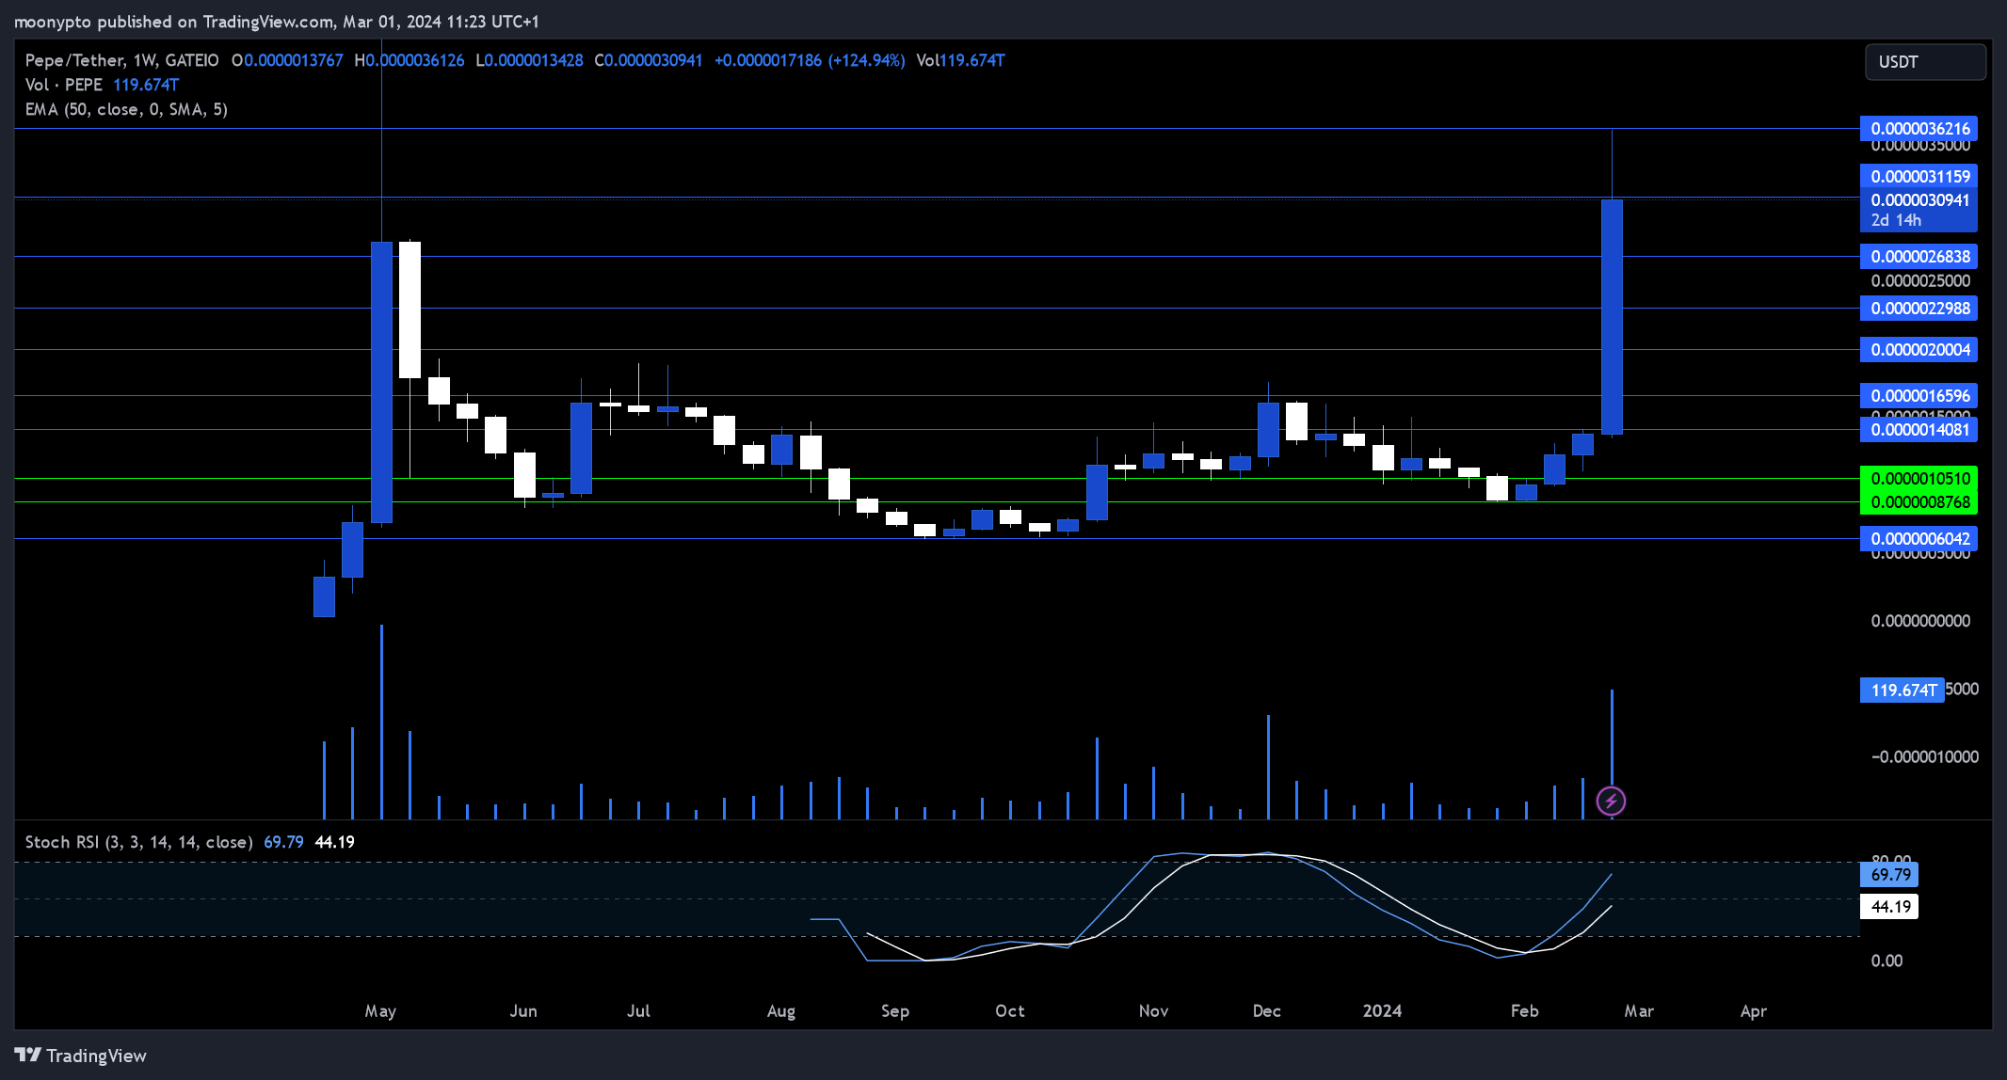Click the 0.0000016596 price level label

(1919, 396)
